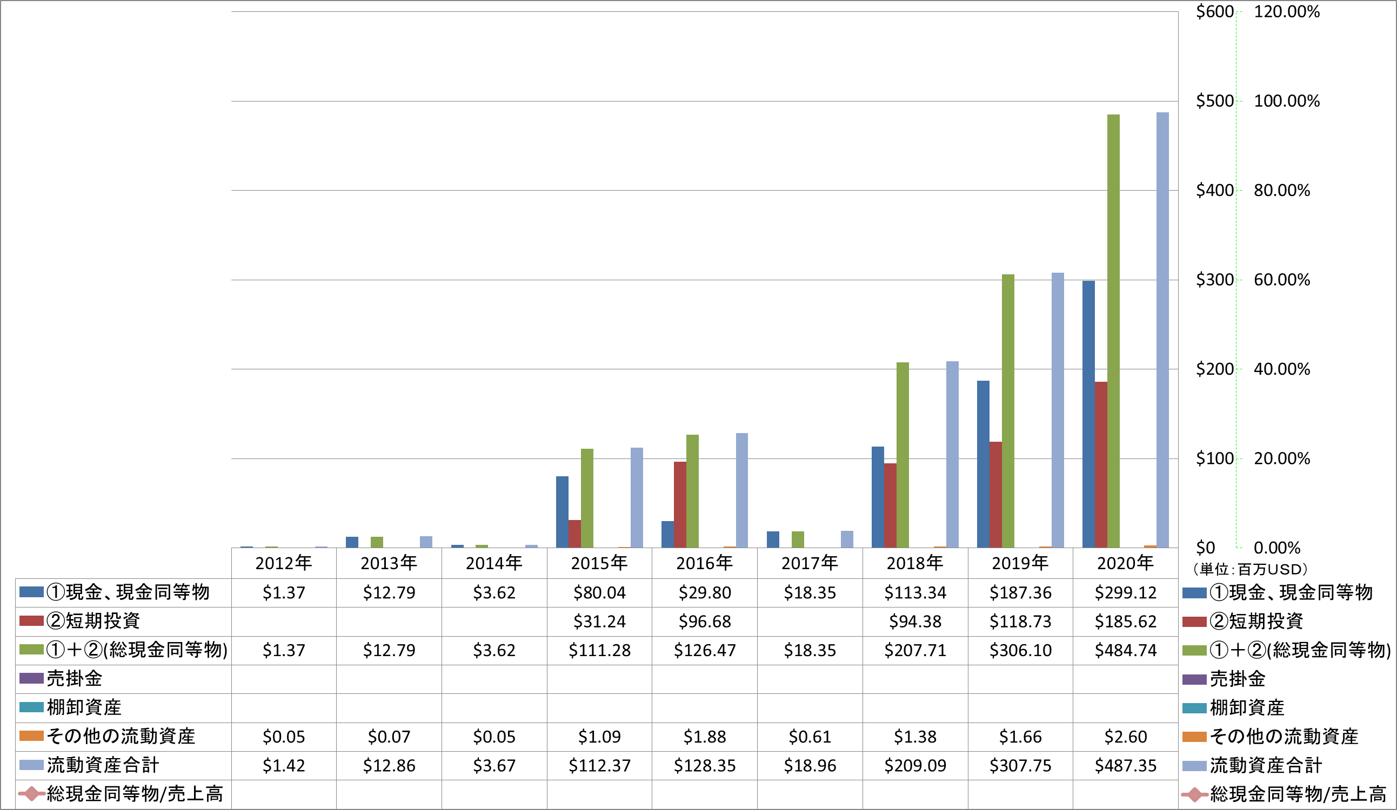Click the 2017年 column header
The height and width of the screenshot is (810, 1397).
[810, 563]
